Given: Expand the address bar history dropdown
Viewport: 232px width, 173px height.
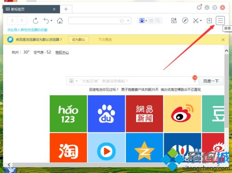Looking at the screenshot, I should click(128, 20).
